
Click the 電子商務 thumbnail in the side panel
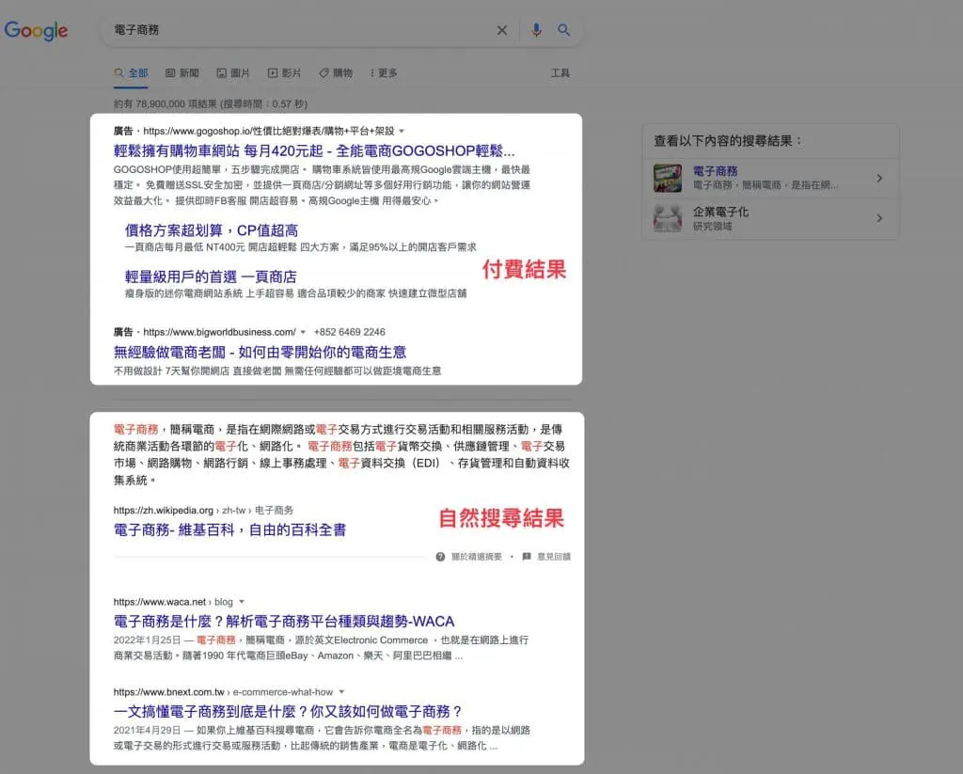pyautogui.click(x=668, y=178)
